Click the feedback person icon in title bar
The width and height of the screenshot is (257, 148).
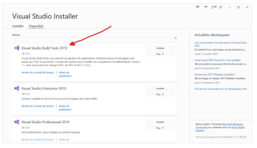pyautogui.click(x=221, y=7)
